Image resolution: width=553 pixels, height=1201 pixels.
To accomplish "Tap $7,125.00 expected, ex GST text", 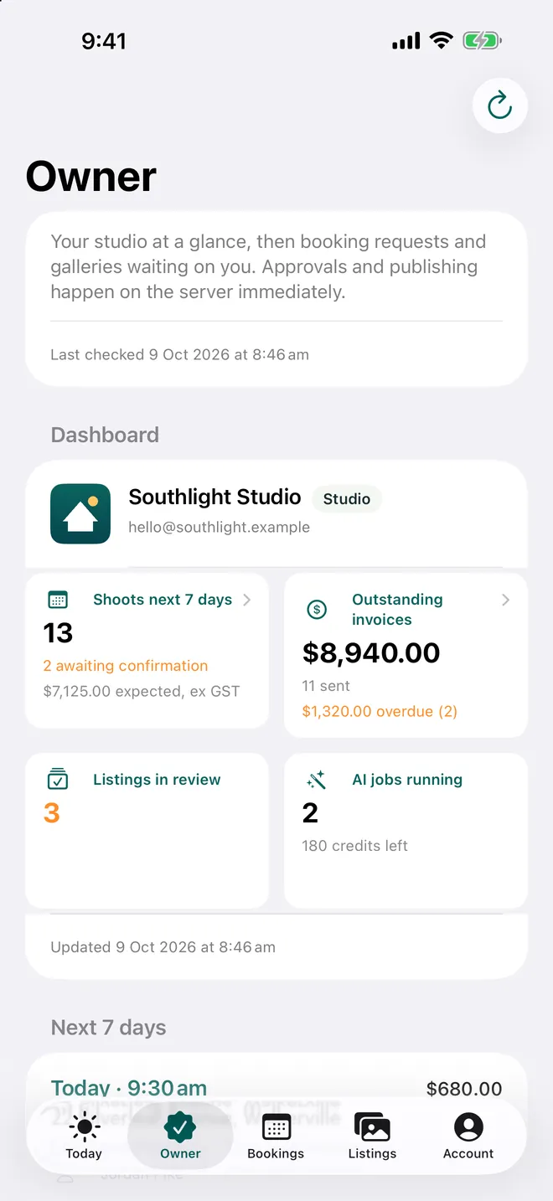I will tap(142, 692).
